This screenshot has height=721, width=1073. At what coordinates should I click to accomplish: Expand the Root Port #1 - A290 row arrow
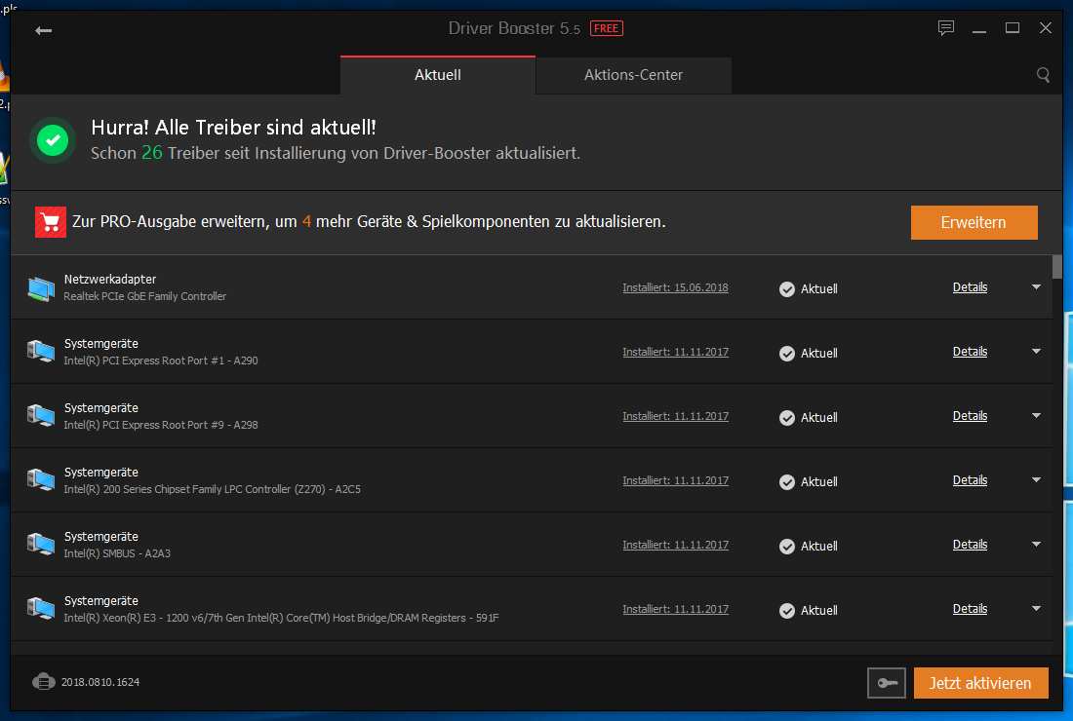[1036, 352]
